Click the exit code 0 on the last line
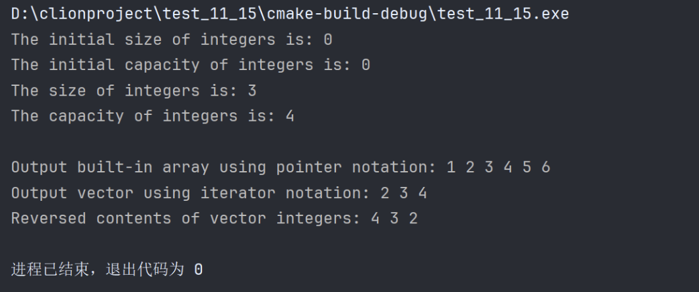This screenshot has height=292, width=699. coord(198,270)
